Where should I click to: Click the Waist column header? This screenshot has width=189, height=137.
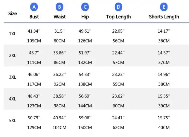pos(60,17)
